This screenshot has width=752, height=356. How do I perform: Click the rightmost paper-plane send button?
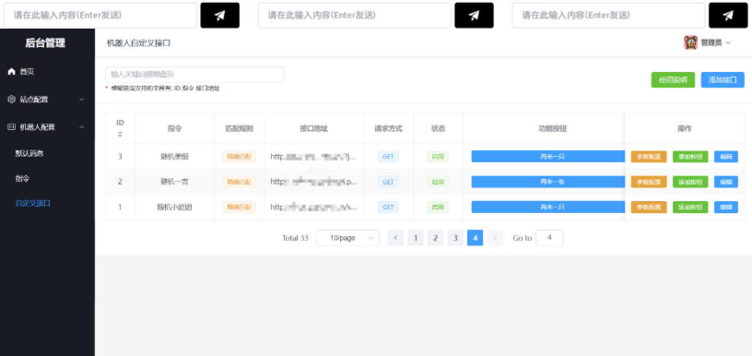[x=728, y=16]
